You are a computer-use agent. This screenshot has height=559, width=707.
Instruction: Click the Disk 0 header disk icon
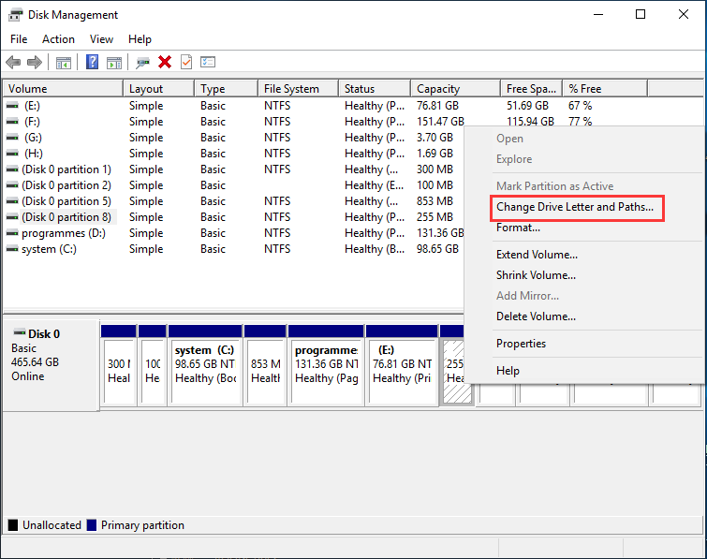pyautogui.click(x=20, y=332)
